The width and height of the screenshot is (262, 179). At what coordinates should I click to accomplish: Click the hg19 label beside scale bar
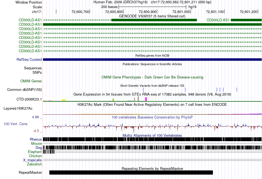(193, 7)
